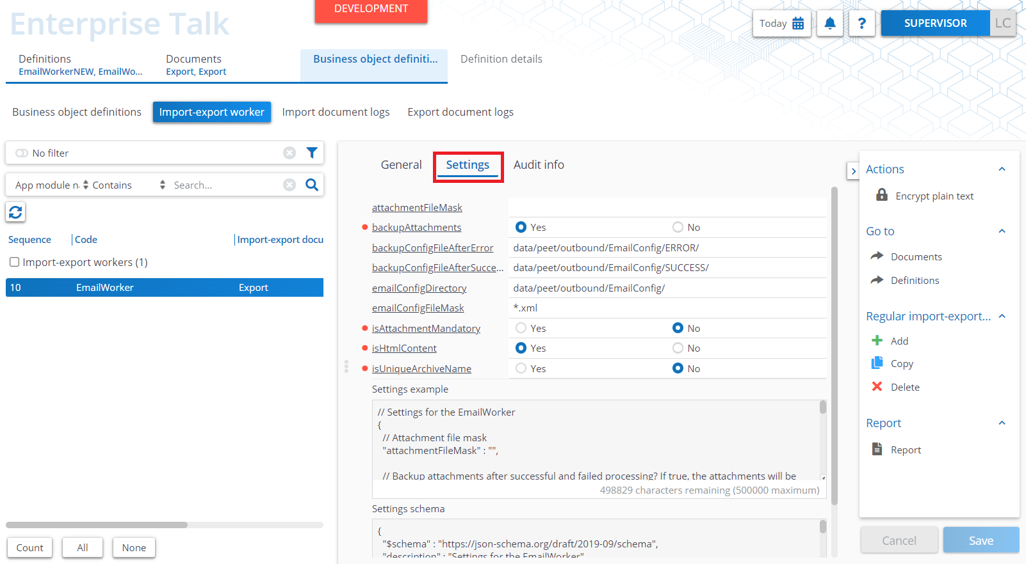Open the Definitions breadcrumb tab
The image size is (1026, 564).
pyautogui.click(x=81, y=65)
